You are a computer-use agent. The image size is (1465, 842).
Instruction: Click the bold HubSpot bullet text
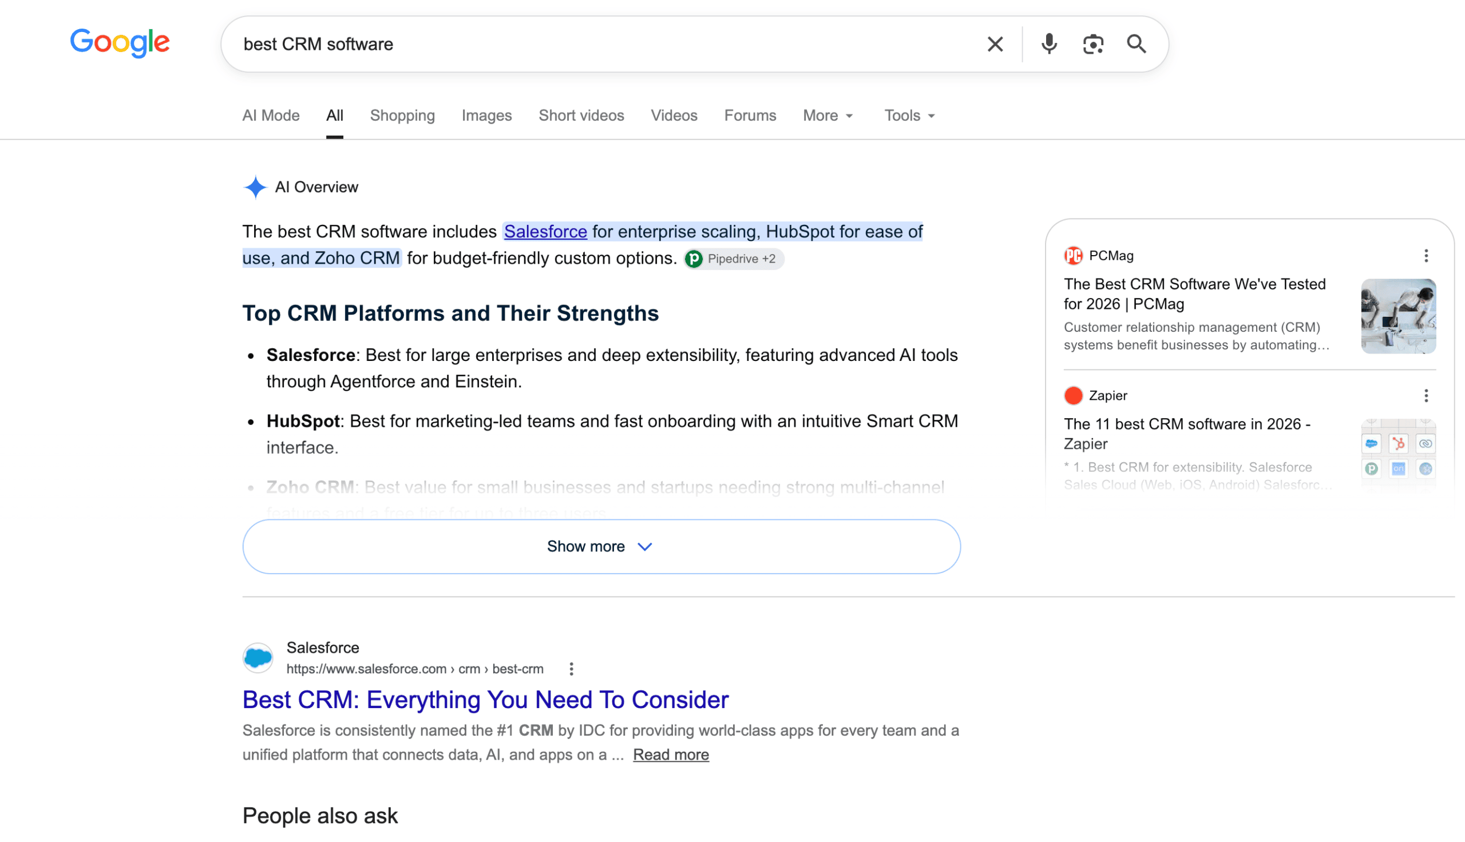[x=303, y=421]
